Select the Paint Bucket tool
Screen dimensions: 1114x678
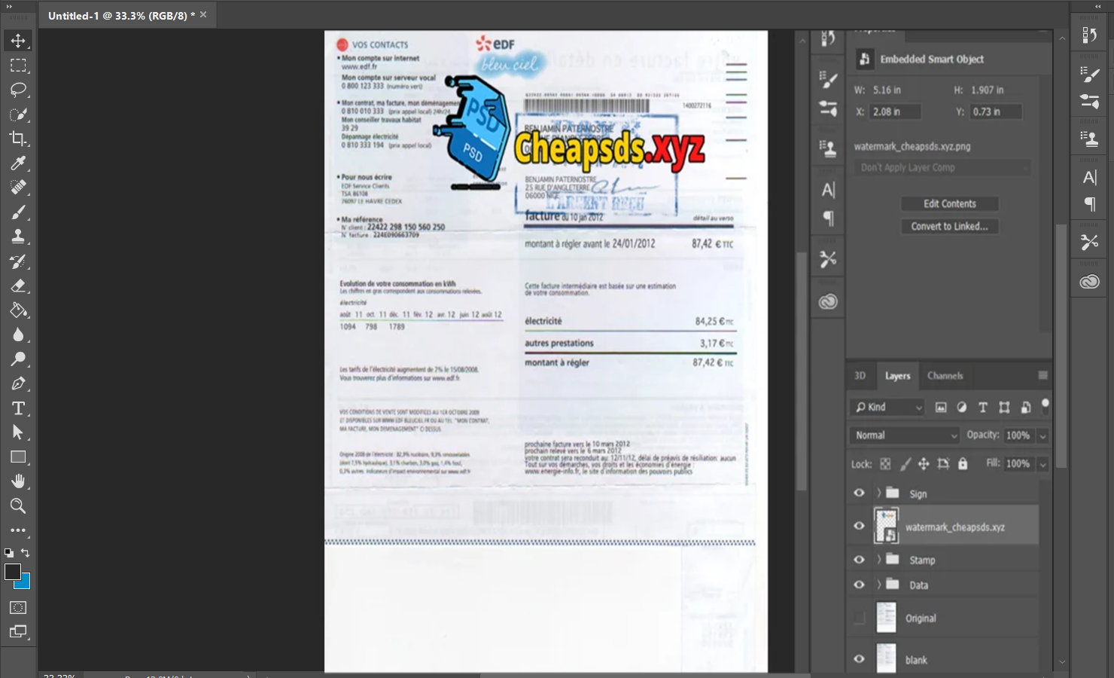(x=18, y=310)
